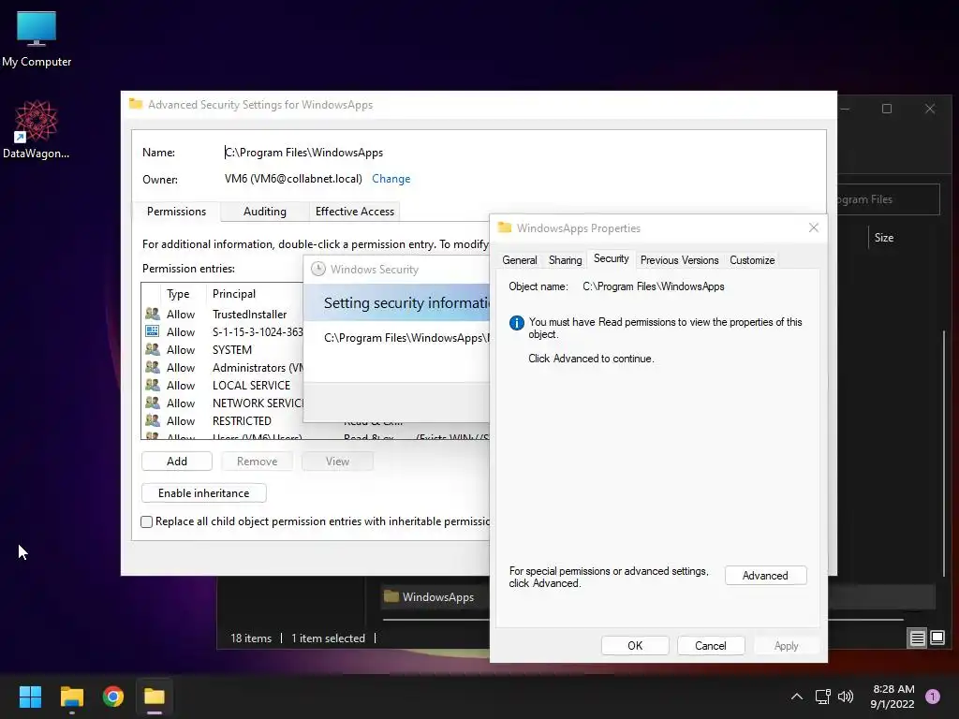Open the Windows Start menu
This screenshot has width=959, height=719.
pos(30,697)
